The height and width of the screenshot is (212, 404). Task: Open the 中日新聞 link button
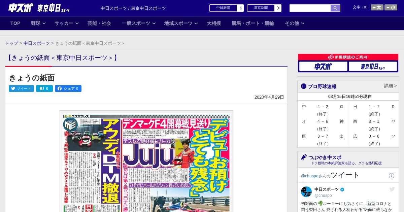223,8
